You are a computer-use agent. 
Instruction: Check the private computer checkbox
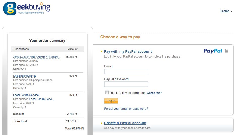pos(107,92)
